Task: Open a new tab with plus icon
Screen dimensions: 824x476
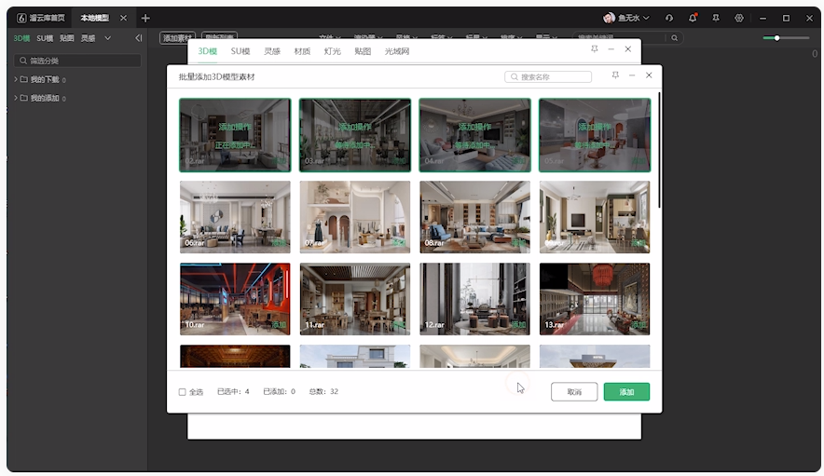Action: coord(145,18)
